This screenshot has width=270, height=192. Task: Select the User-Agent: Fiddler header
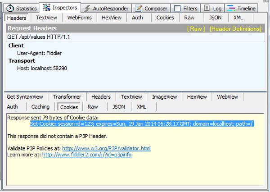click(x=39, y=53)
